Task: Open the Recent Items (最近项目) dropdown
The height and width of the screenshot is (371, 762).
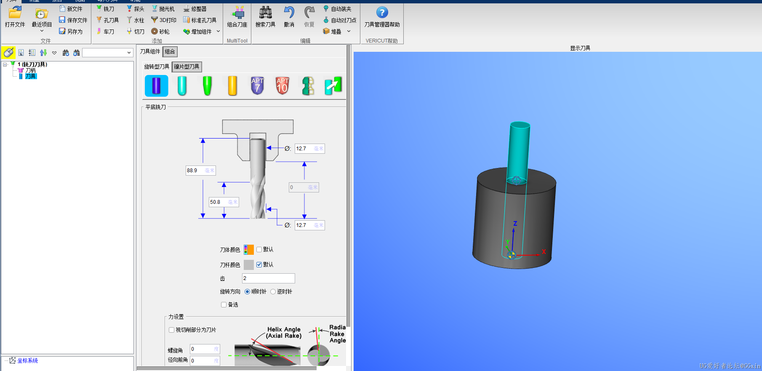Action: [x=42, y=31]
